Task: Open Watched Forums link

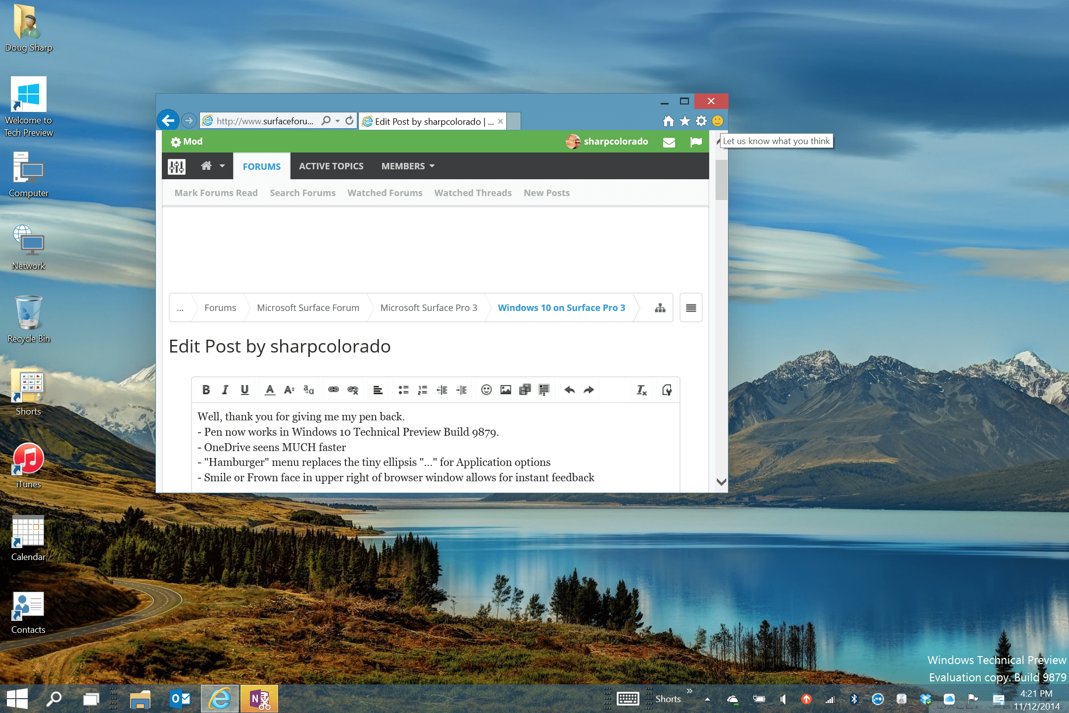Action: click(x=385, y=193)
